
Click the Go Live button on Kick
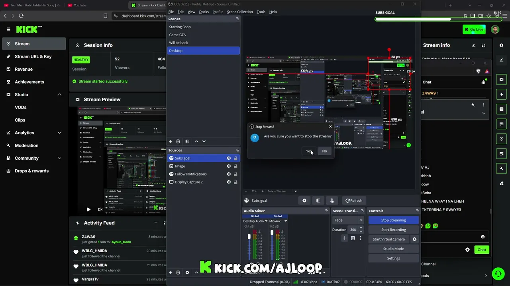coord(474,29)
